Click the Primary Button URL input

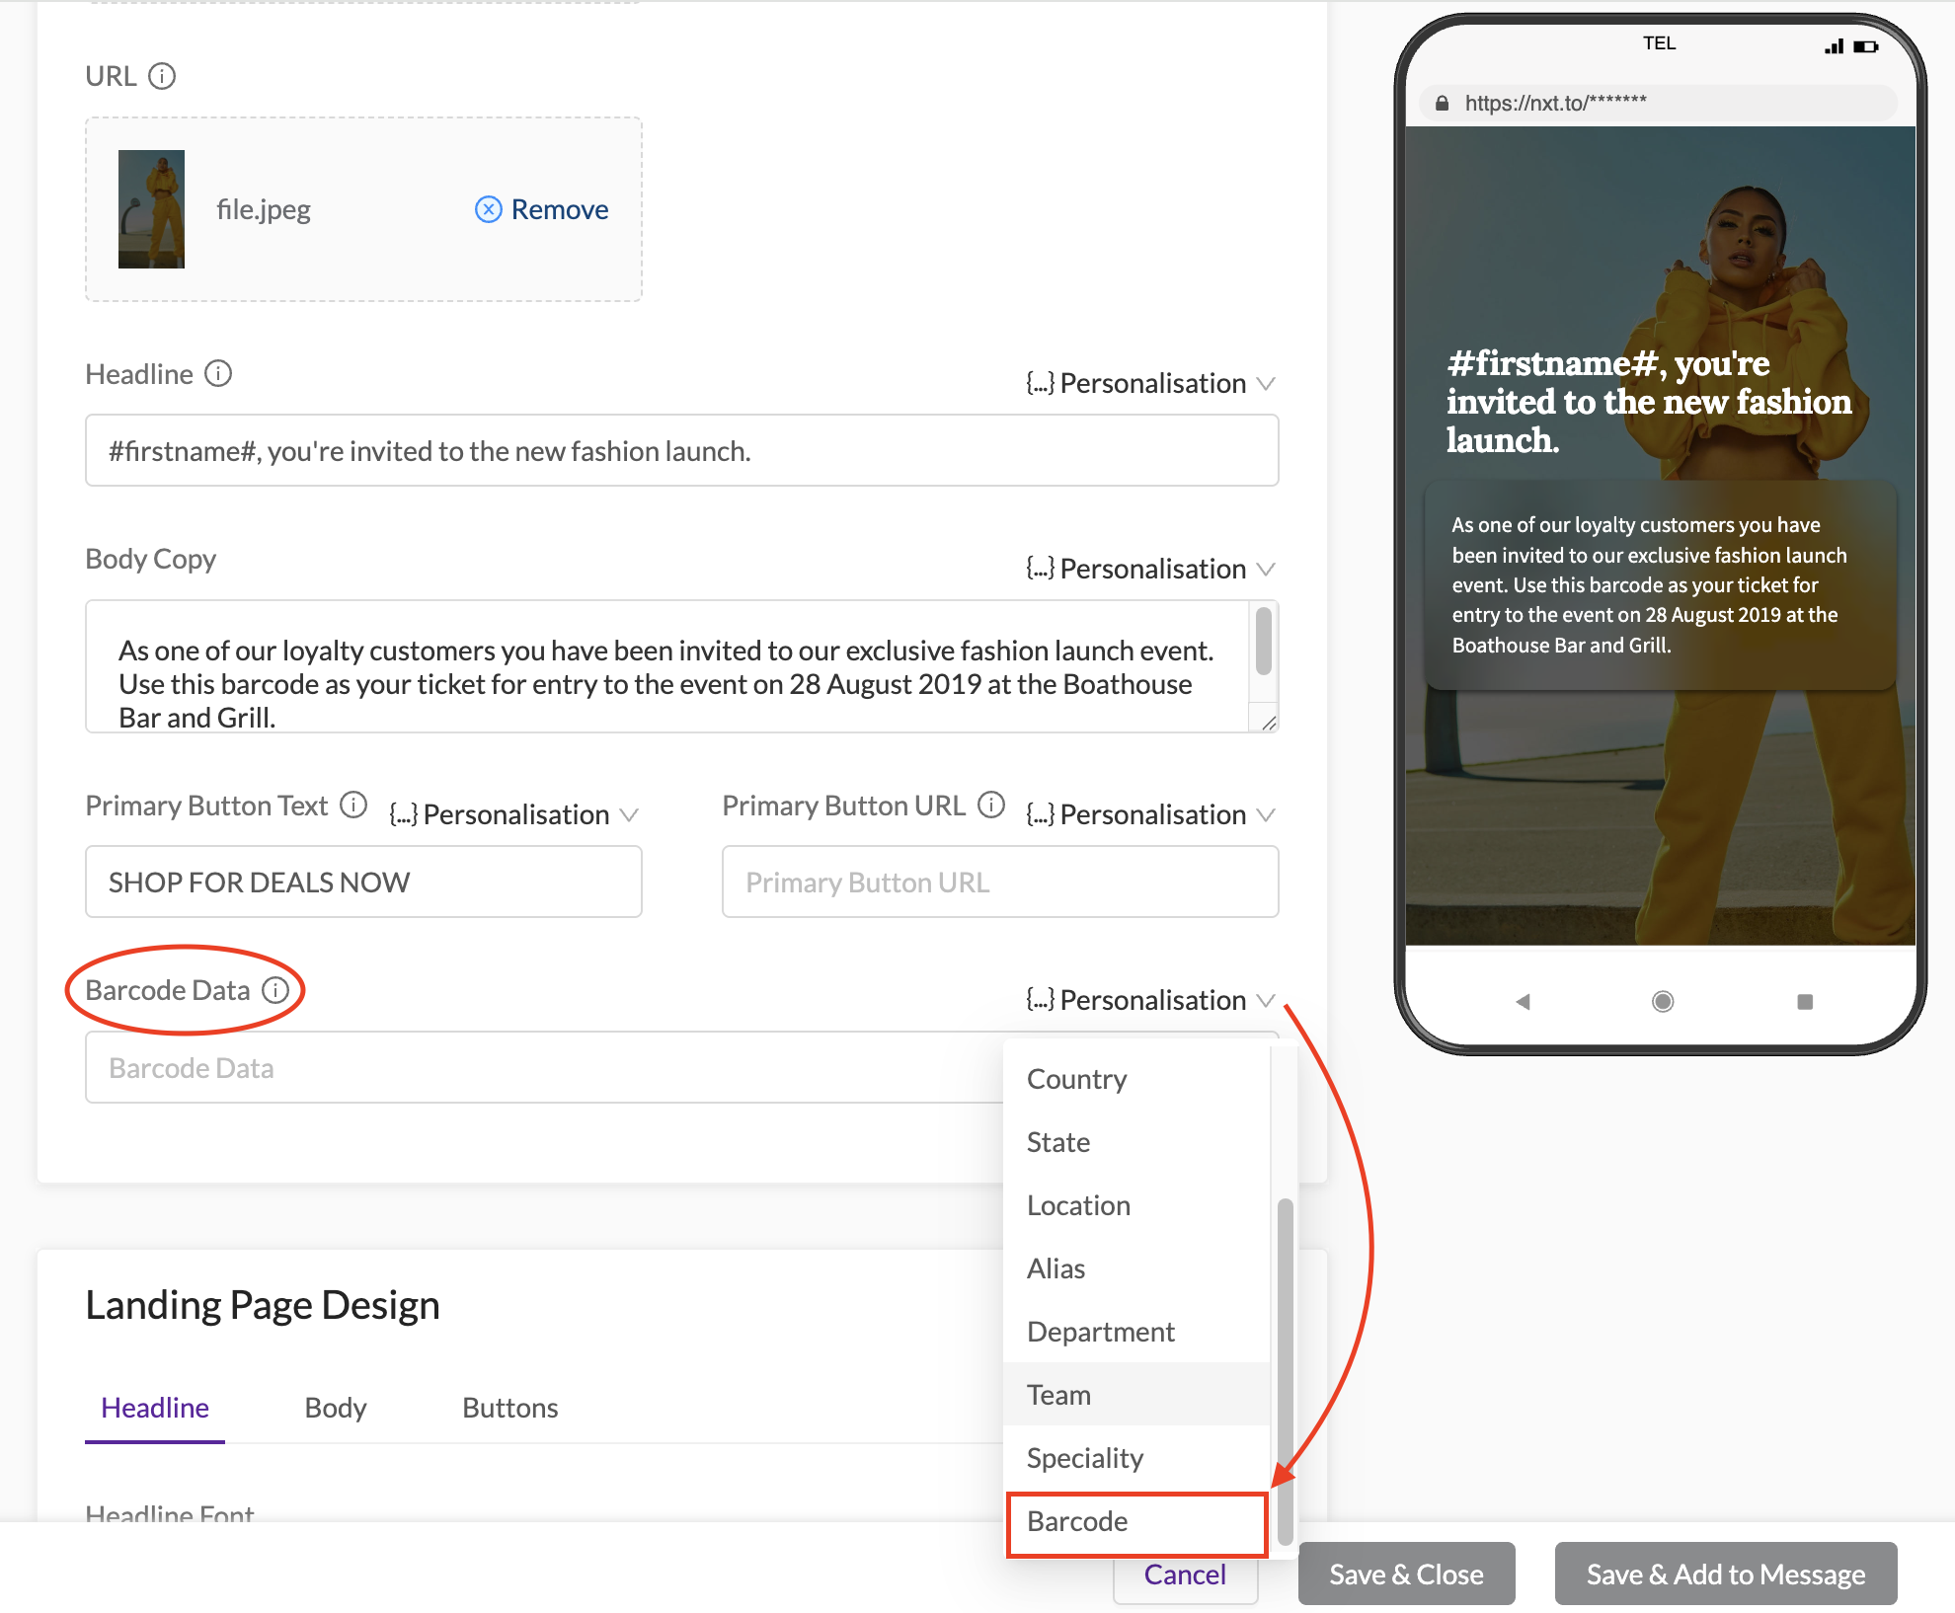(x=1000, y=882)
